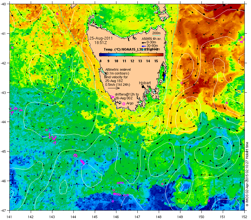Click the dark red warm end of the temperature colorbar
The width and height of the screenshot is (251, 220).
(x=162, y=55)
